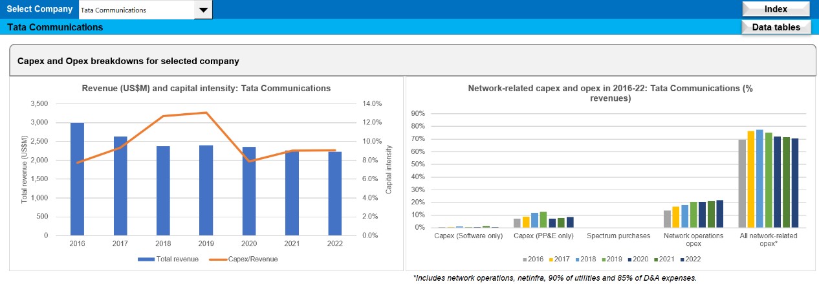
Task: Click the 2016 total revenue bar
Action: (77, 179)
